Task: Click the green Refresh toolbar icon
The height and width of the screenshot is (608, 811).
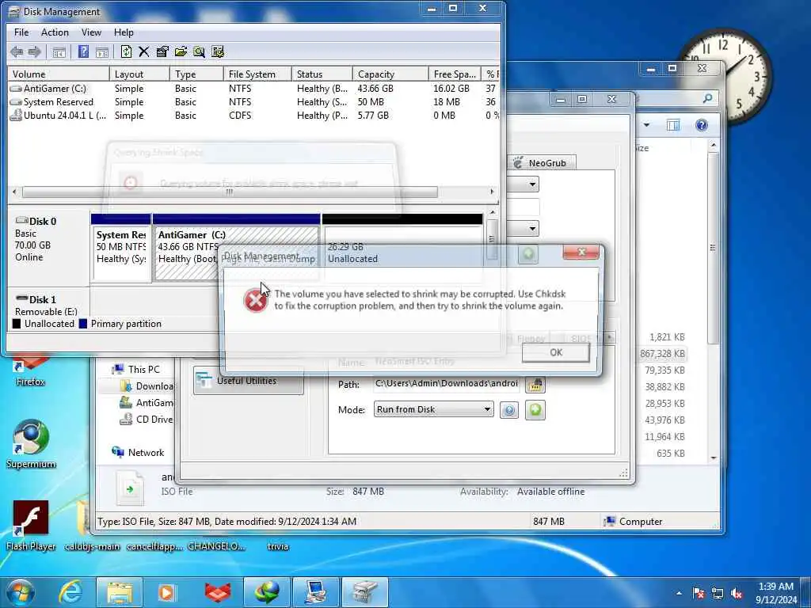Action: click(x=126, y=51)
